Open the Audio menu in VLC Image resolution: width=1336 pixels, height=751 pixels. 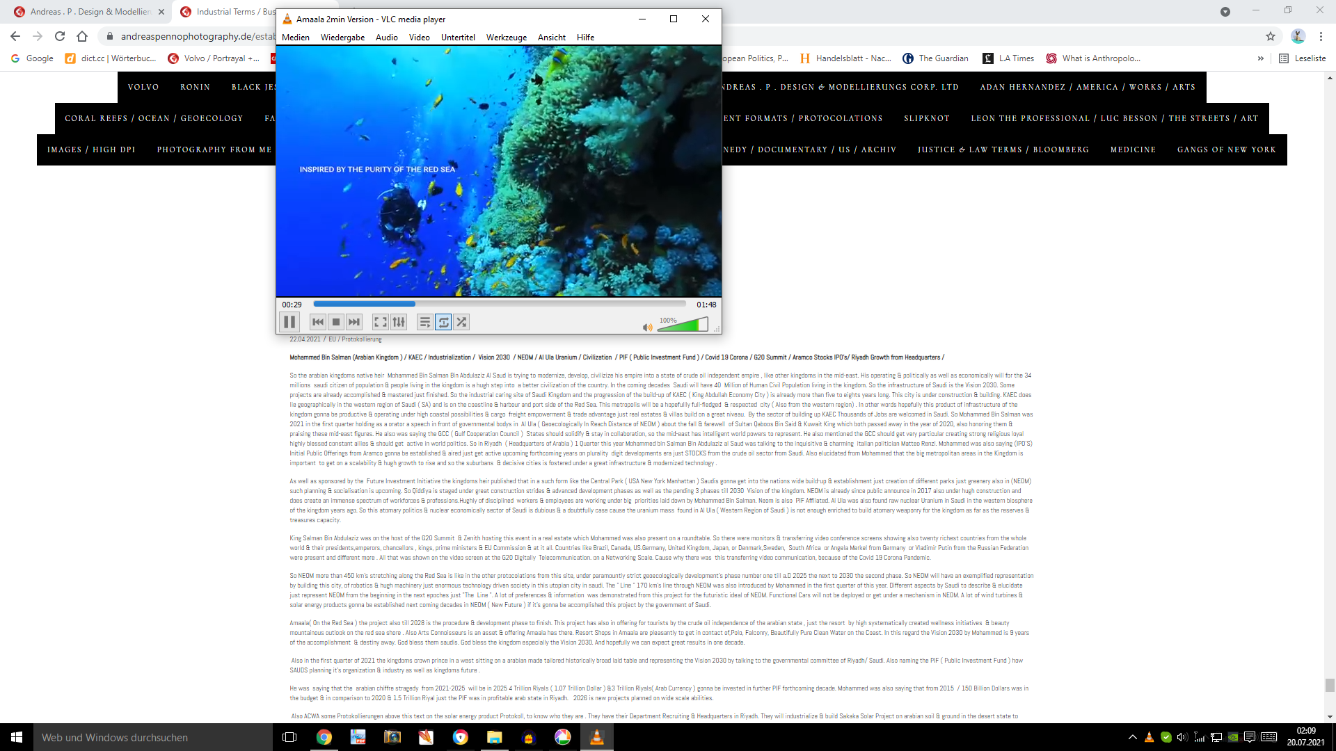pos(386,38)
